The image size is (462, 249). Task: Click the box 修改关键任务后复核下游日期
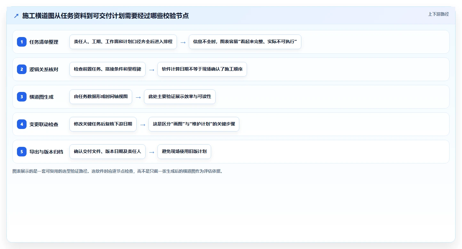click(103, 124)
